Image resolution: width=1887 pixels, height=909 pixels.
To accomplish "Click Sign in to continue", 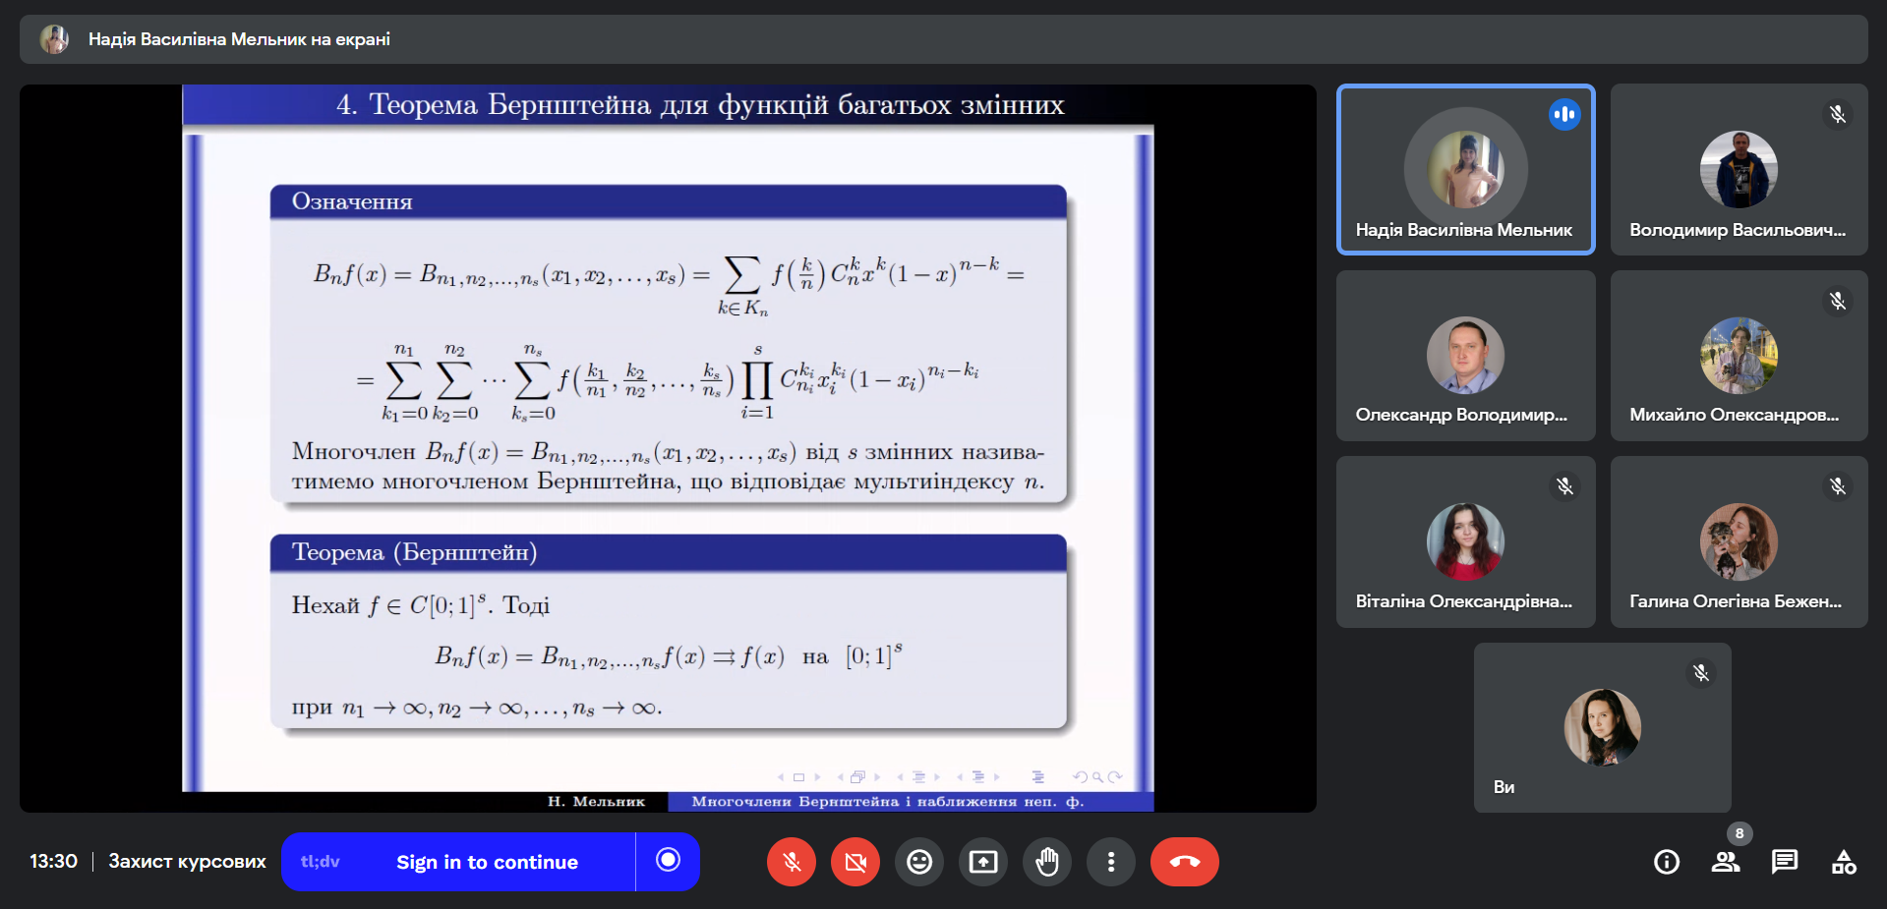I will pos(487,862).
